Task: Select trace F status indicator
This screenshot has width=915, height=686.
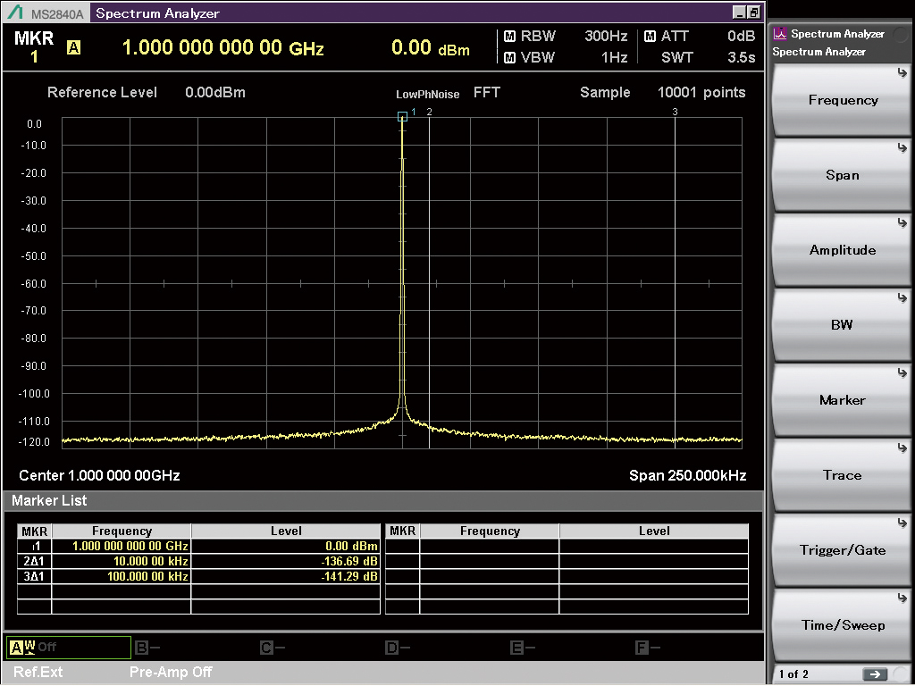Action: click(x=648, y=647)
